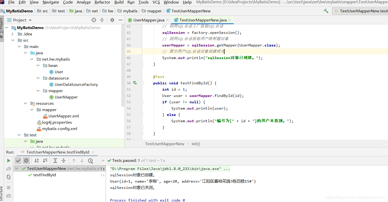Image resolution: width=388 pixels, height=202 pixels.
Task: Click Project panel vertical scrollbar
Action: (123, 66)
